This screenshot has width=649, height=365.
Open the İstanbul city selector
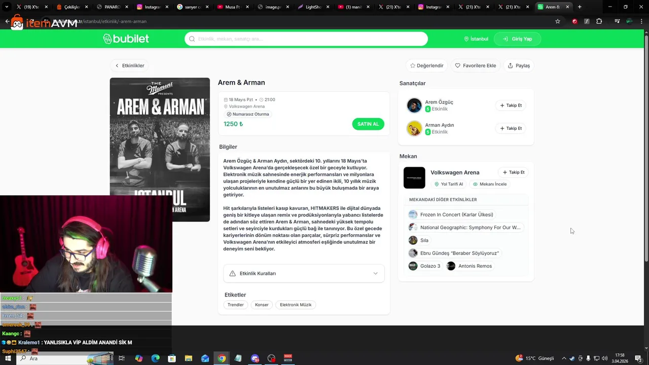(476, 39)
